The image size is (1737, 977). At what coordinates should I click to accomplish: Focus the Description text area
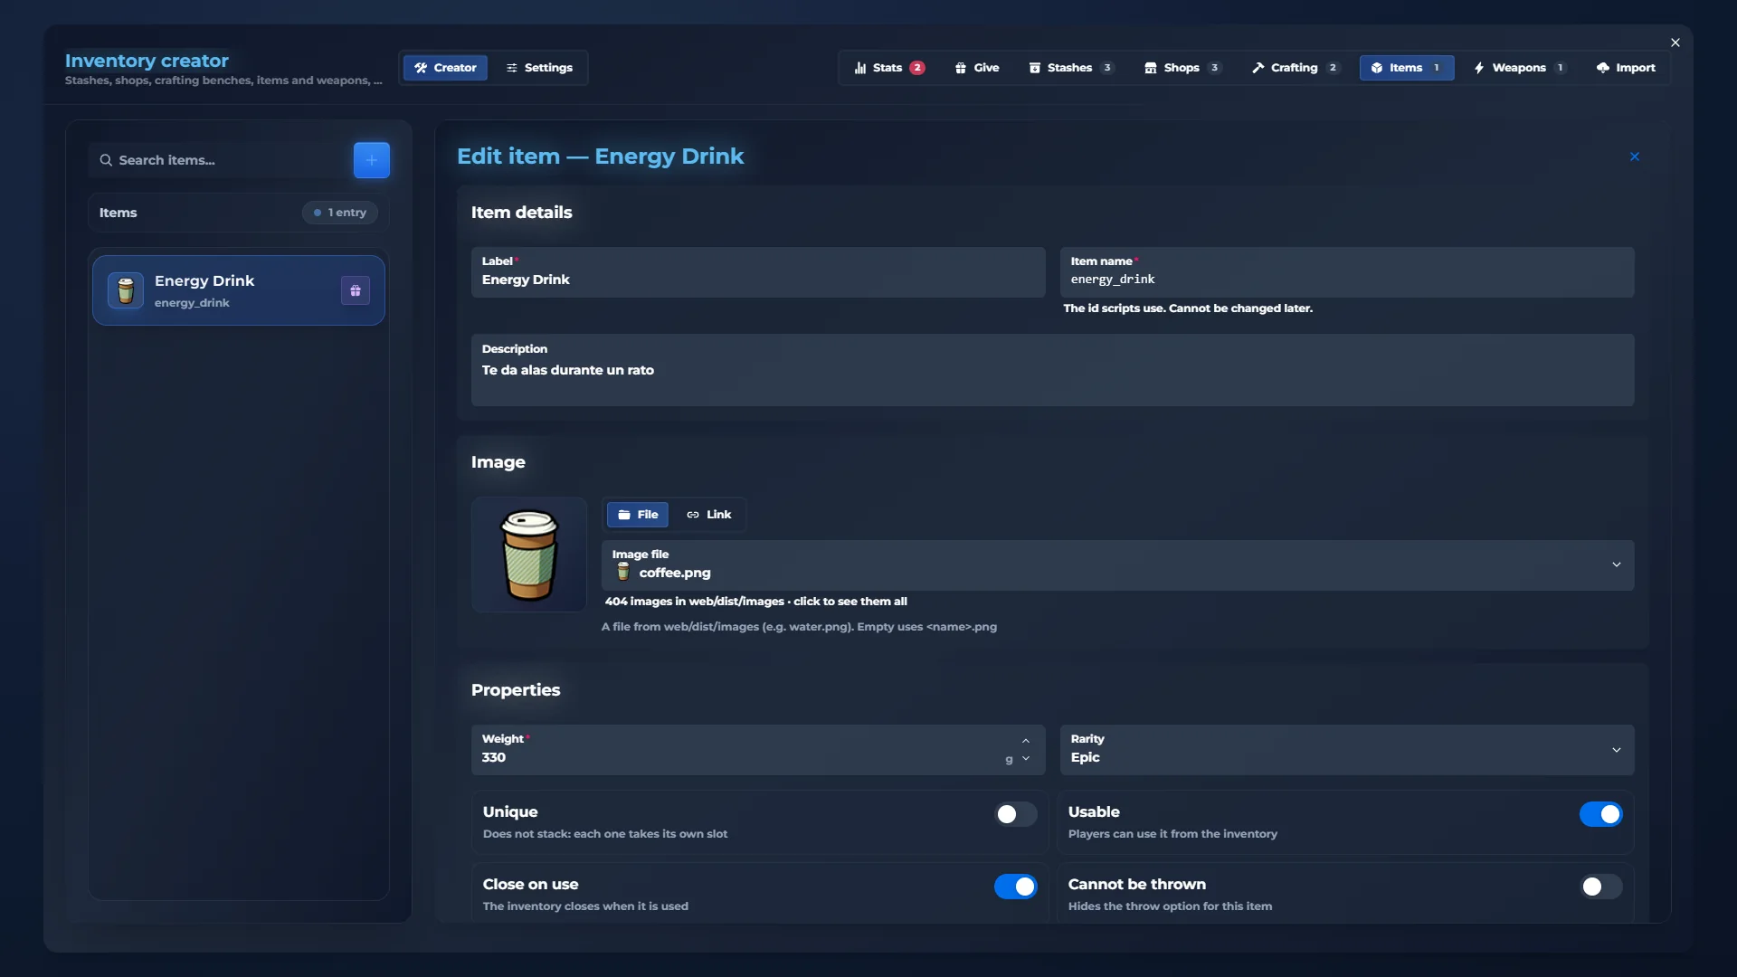[1053, 370]
